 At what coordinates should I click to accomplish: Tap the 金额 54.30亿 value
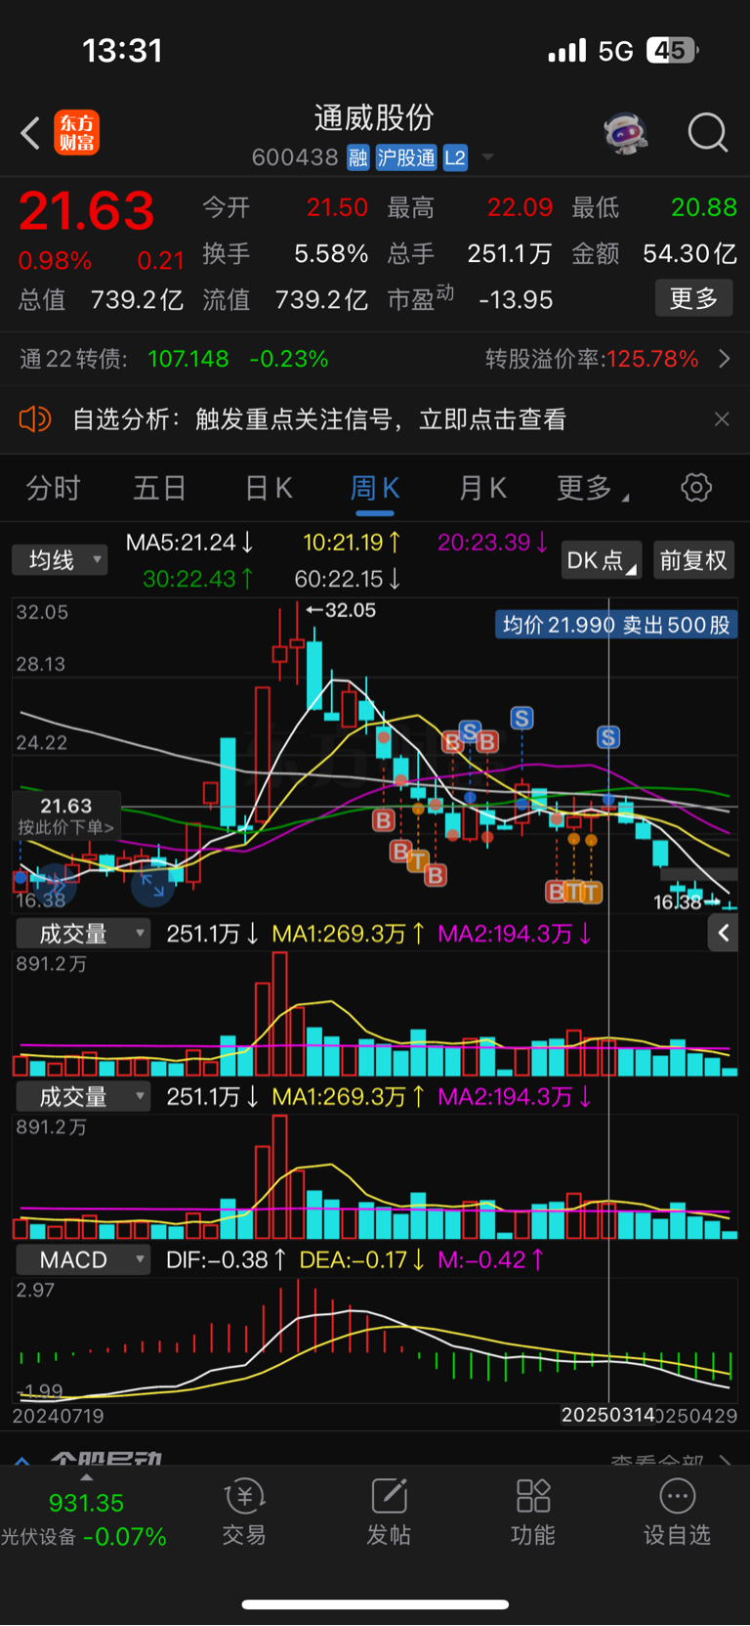[x=689, y=254]
